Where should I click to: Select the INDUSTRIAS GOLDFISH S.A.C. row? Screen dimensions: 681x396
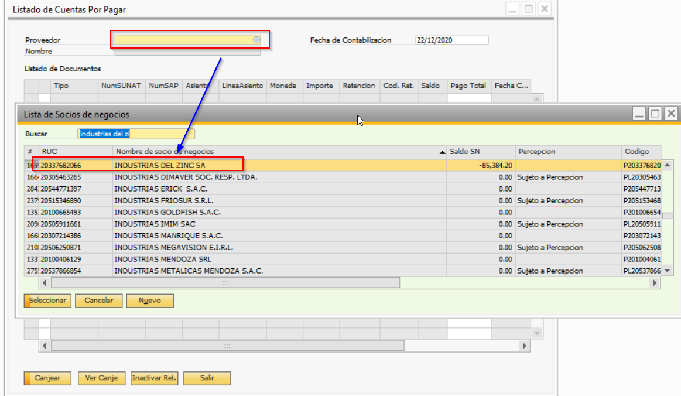[x=343, y=213]
